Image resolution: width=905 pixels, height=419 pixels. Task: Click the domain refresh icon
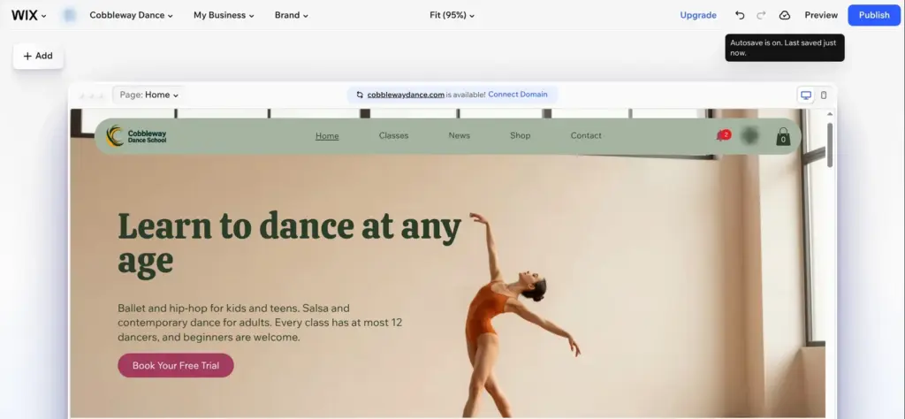(360, 95)
